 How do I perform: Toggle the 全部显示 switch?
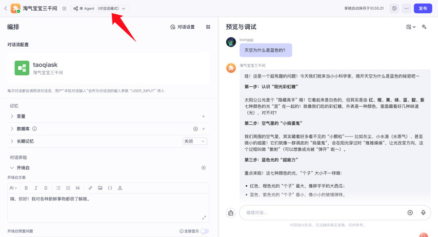tap(204, 231)
